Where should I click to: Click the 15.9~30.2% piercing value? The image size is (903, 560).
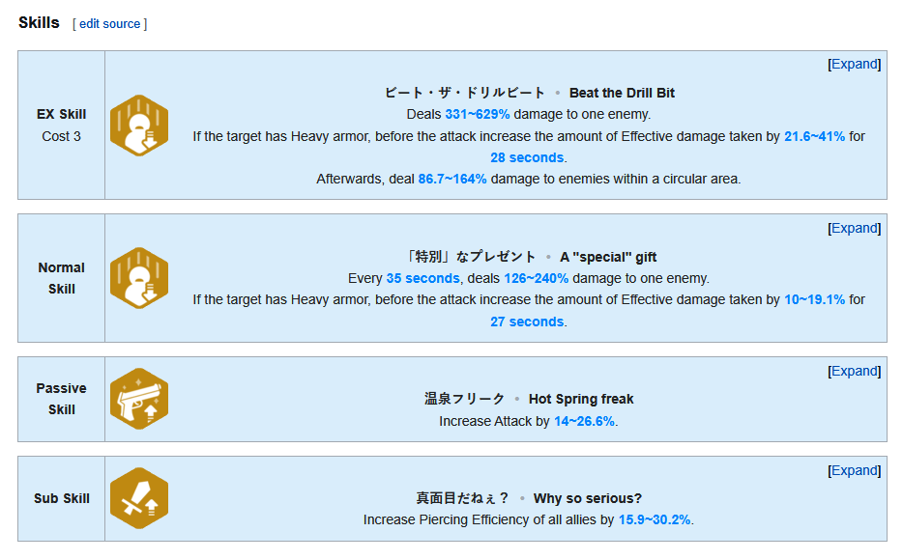click(655, 519)
